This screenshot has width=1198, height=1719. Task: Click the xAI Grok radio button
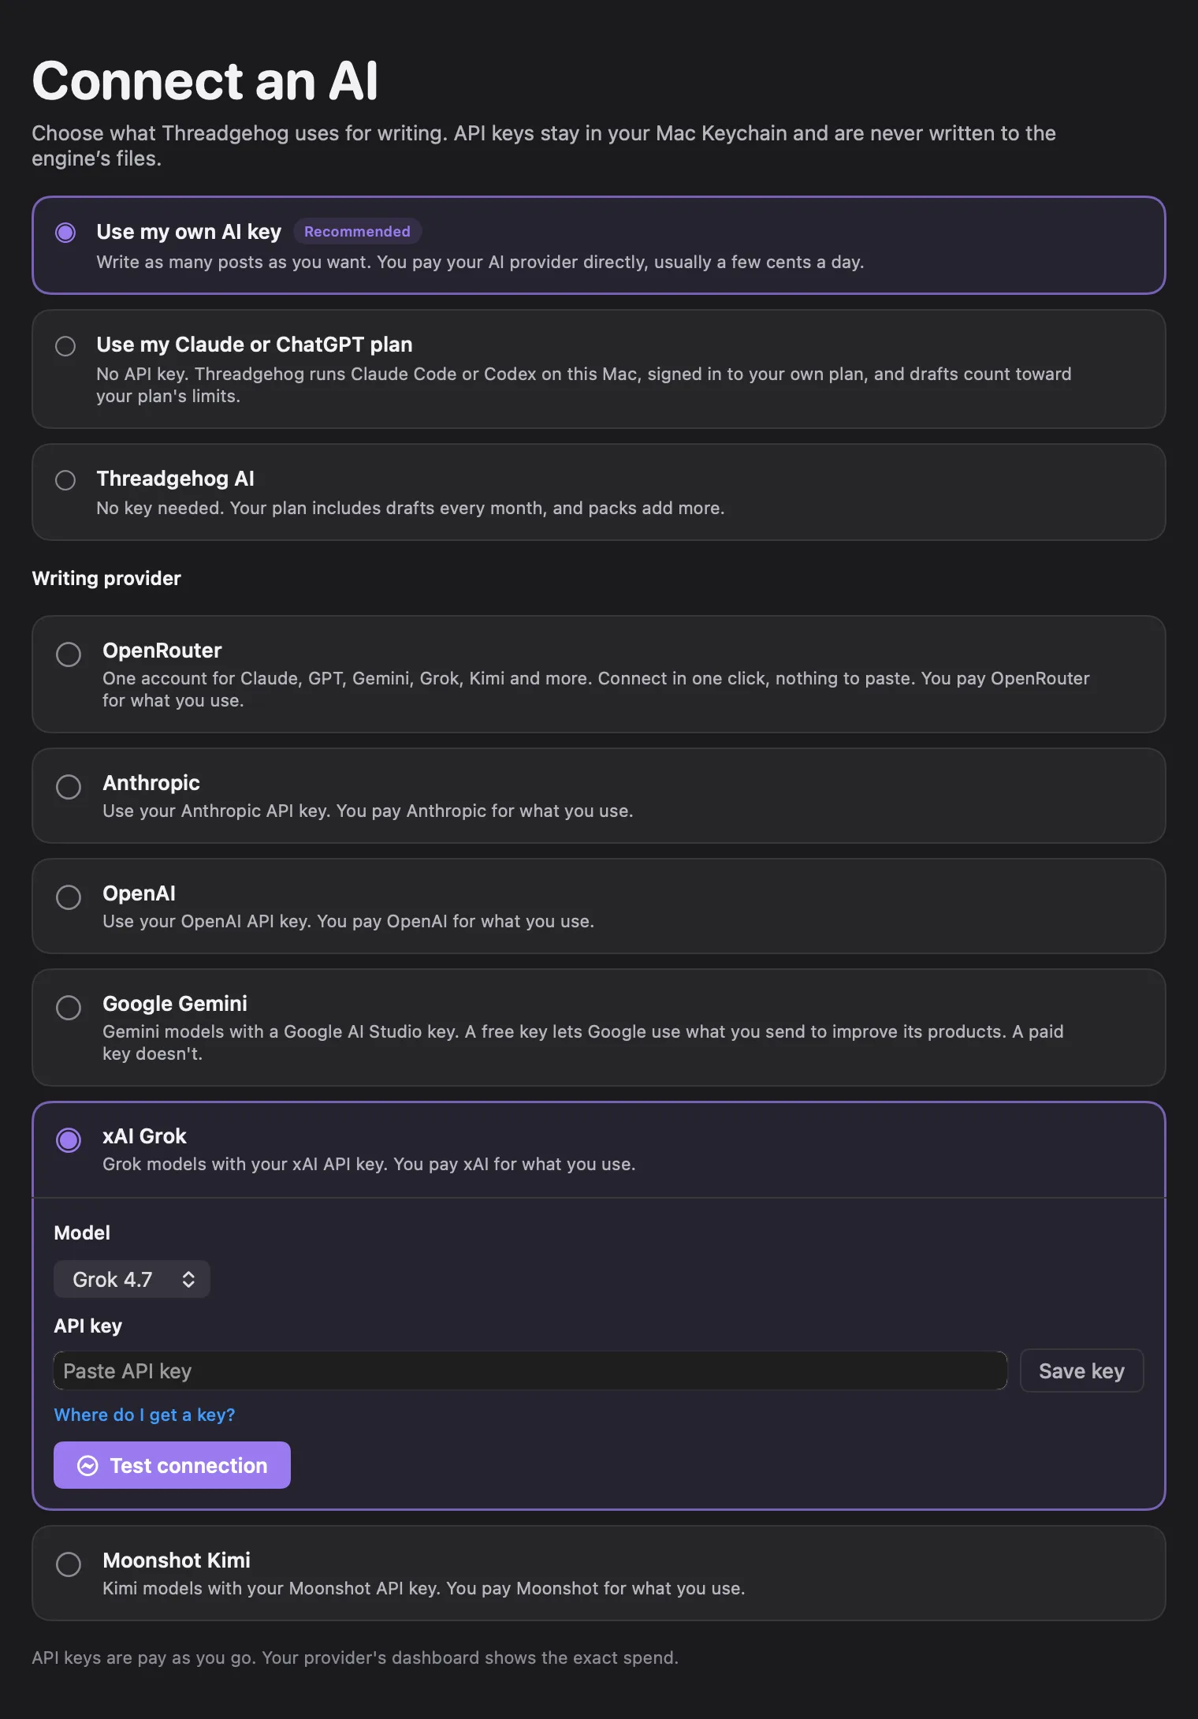[69, 1140]
